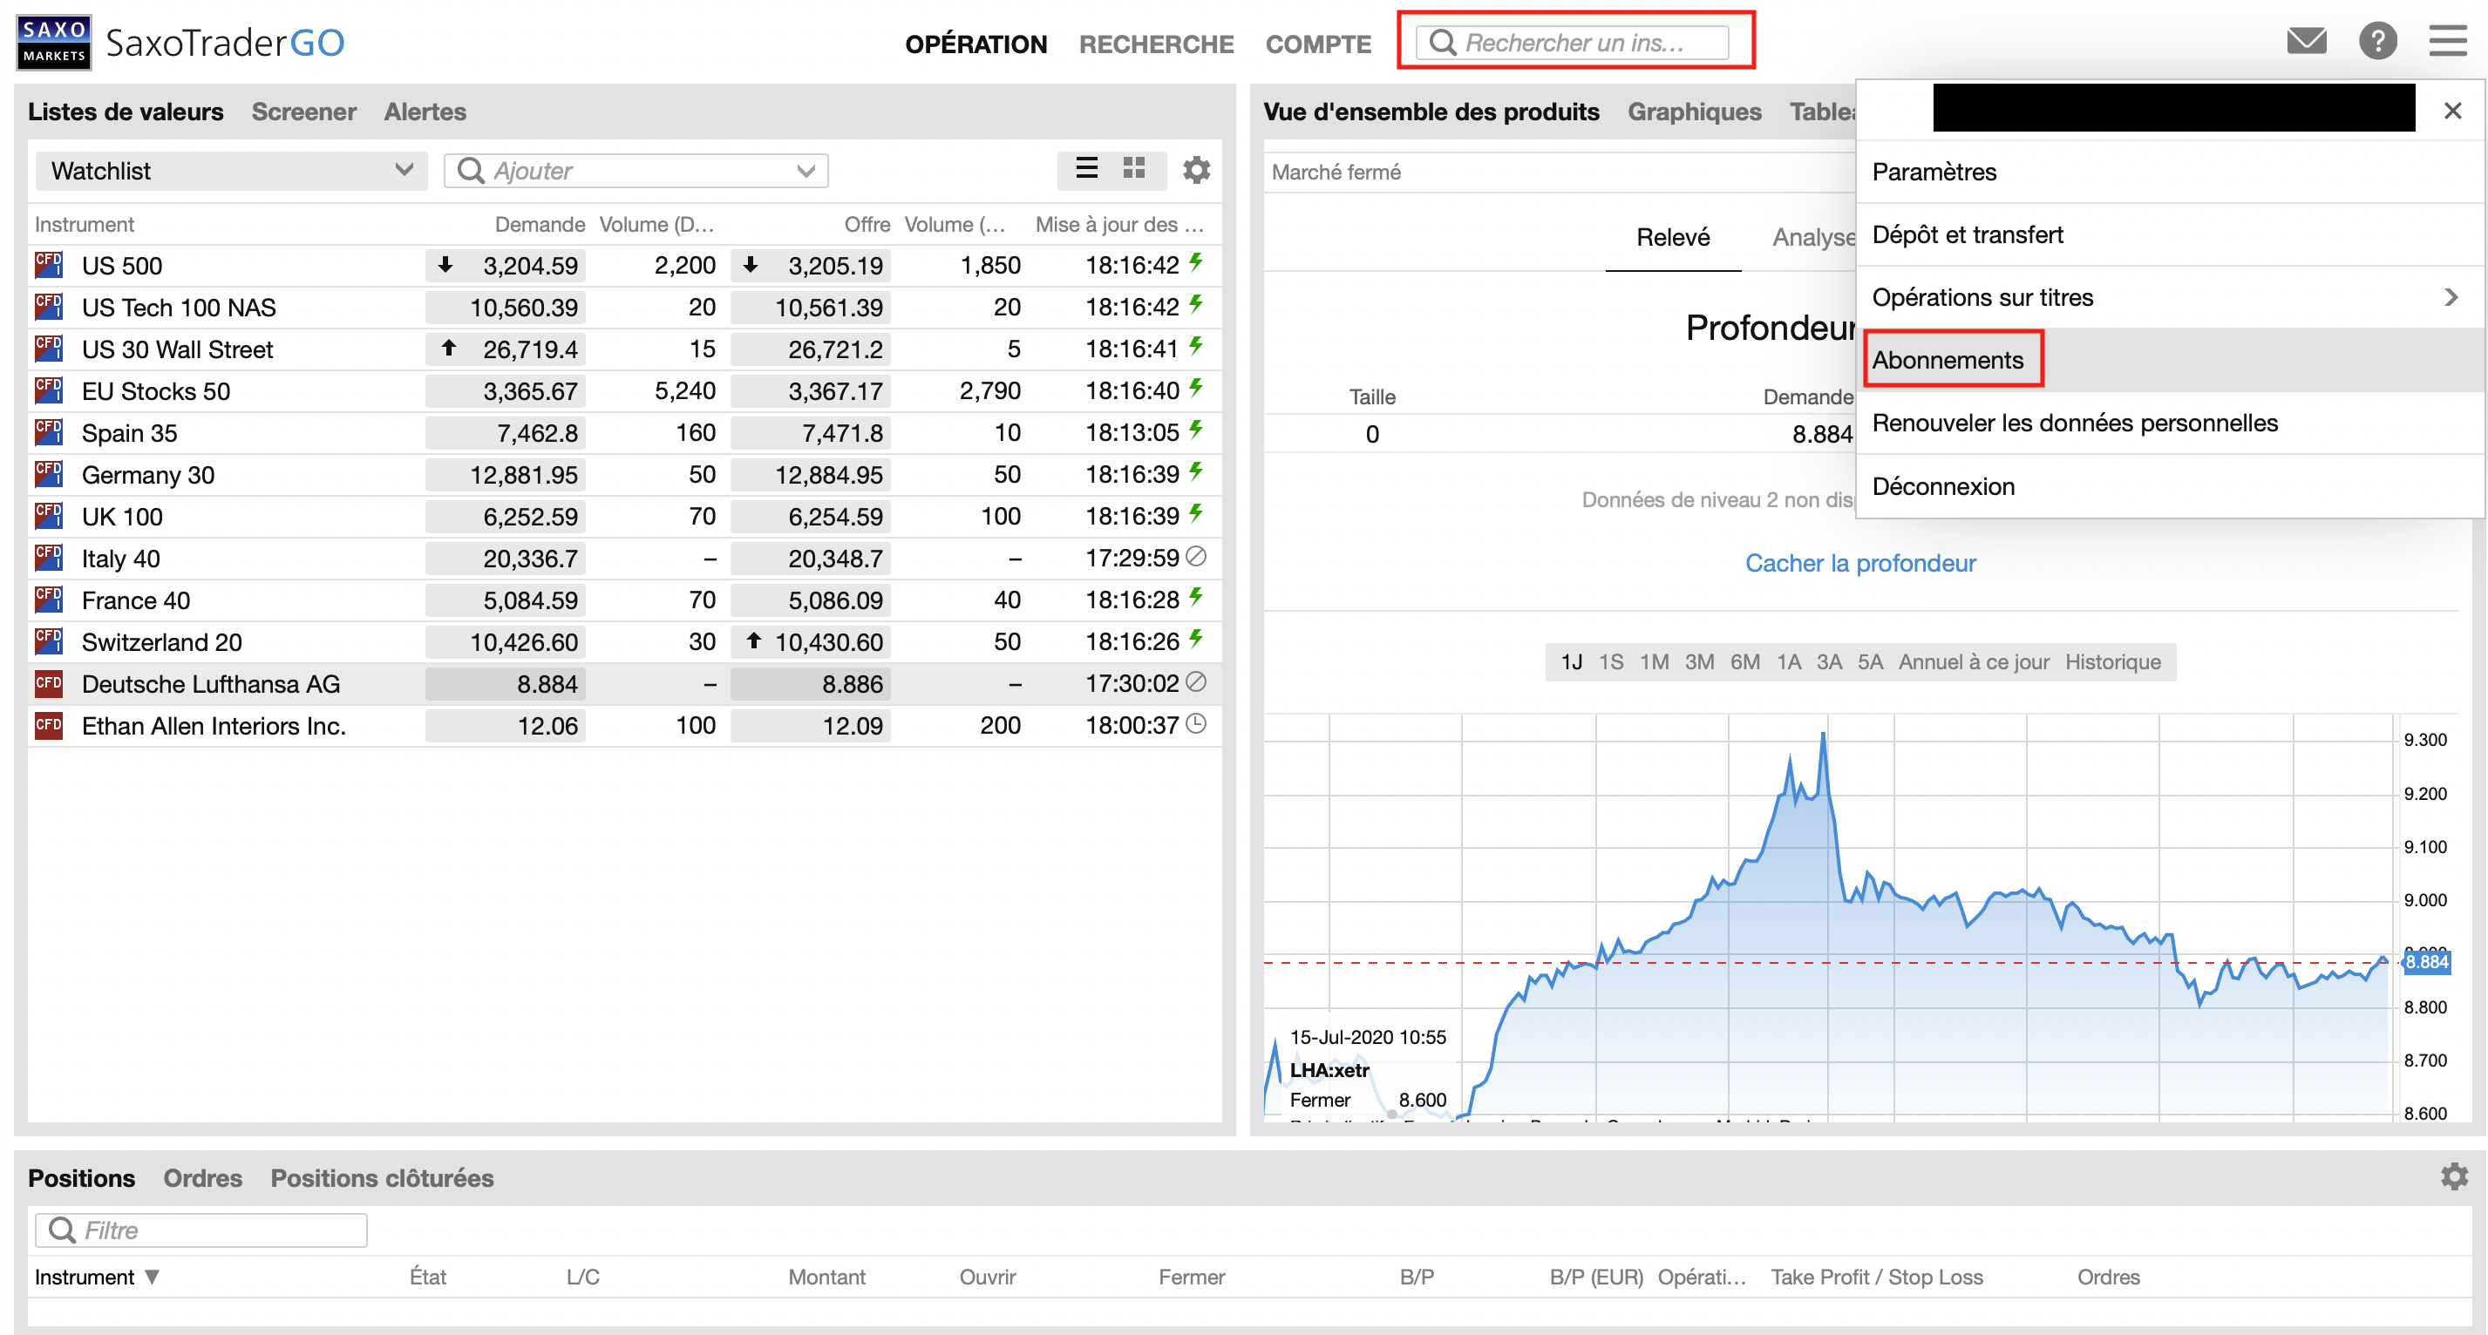Select Paramètres in the account menu
The width and height of the screenshot is (2488, 1335).
[x=2169, y=172]
